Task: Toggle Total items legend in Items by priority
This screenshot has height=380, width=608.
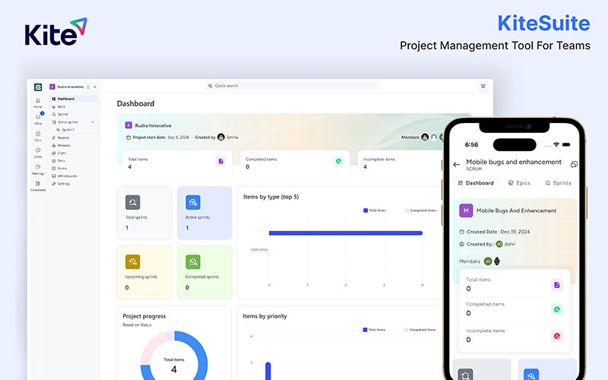Action: tap(374, 330)
